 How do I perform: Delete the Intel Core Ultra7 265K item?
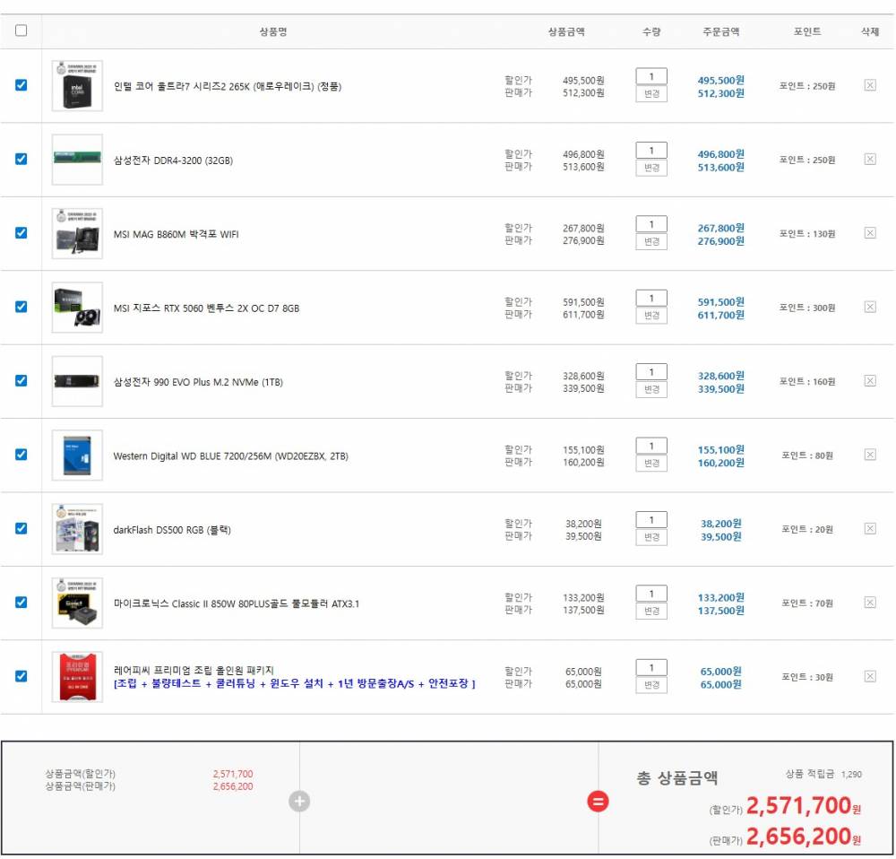tap(869, 85)
